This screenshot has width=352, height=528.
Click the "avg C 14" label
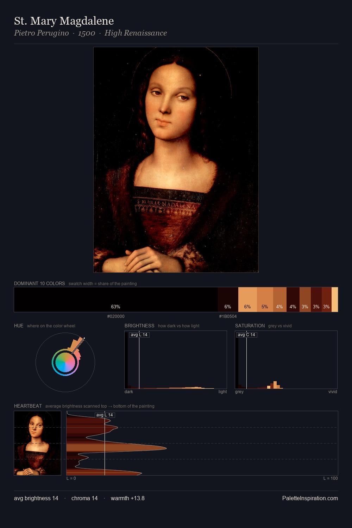pos(246,335)
